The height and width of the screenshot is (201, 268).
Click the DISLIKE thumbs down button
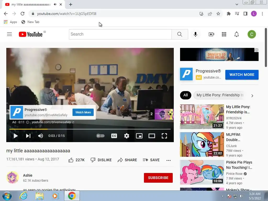[101, 160]
